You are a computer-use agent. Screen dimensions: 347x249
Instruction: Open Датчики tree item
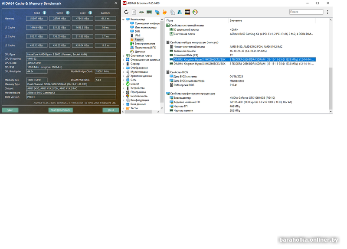coord(137,52)
